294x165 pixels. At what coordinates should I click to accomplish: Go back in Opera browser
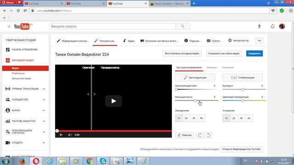coord(5,11)
